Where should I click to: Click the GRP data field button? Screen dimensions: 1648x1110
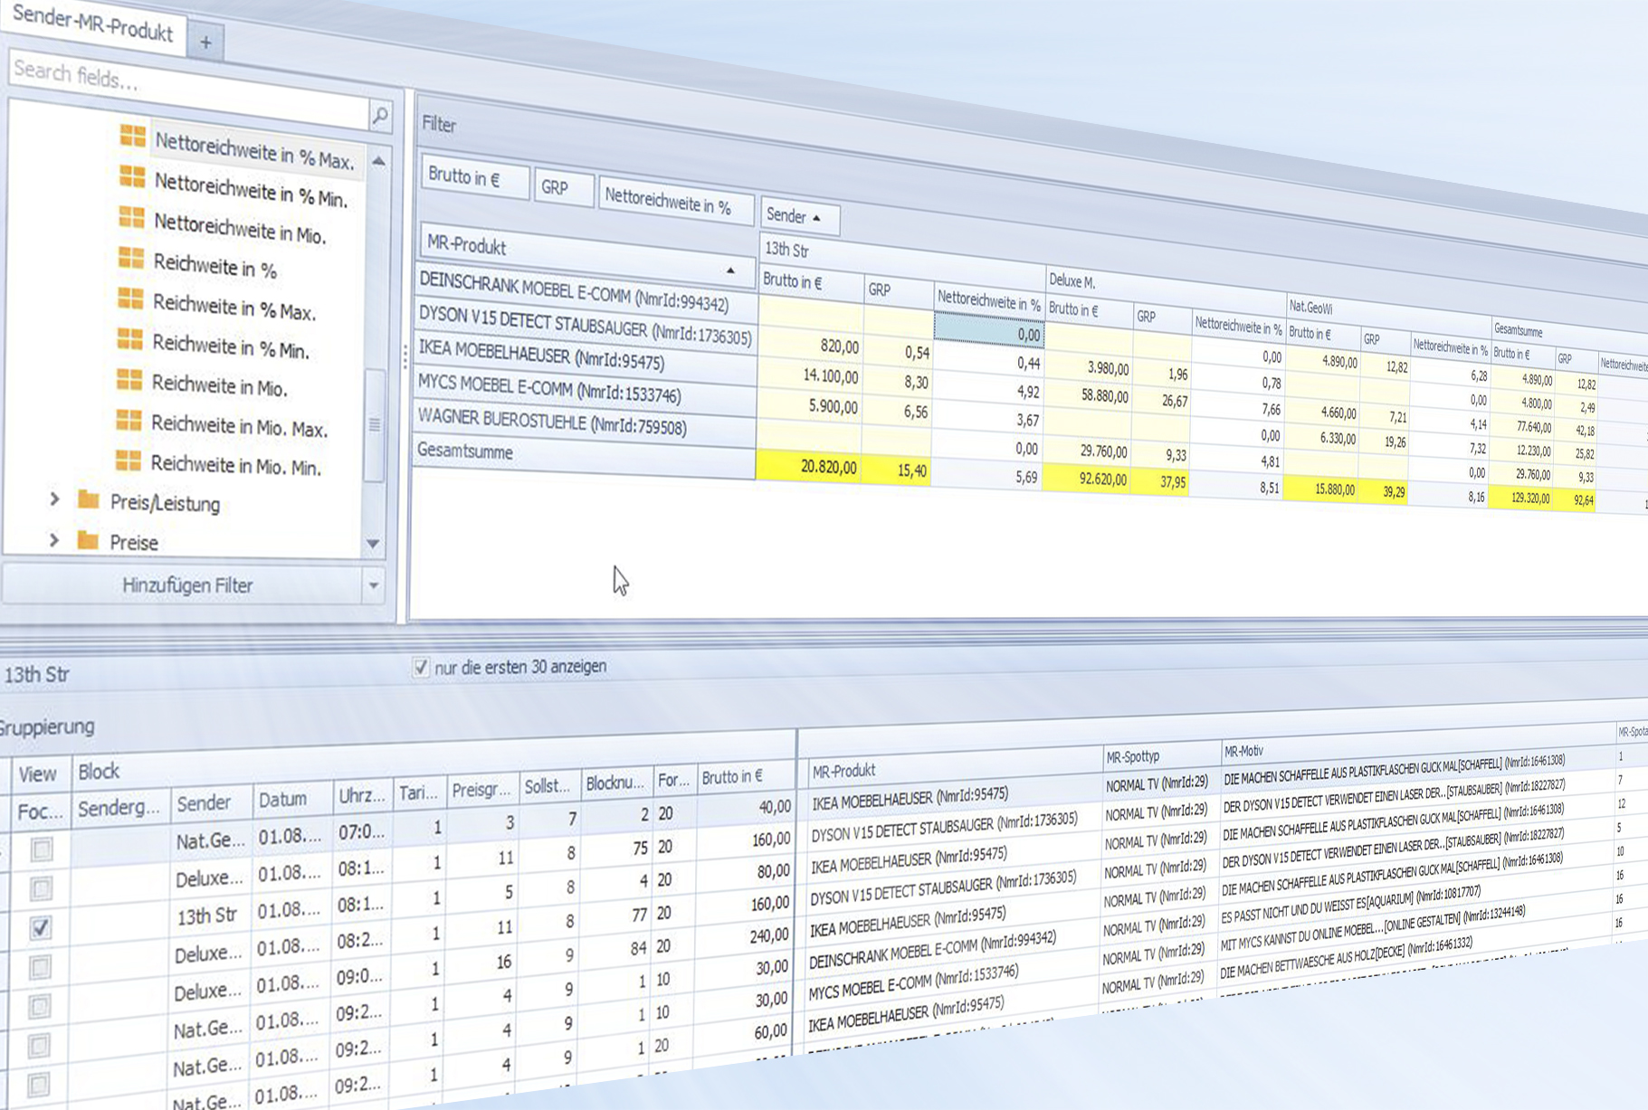click(563, 188)
